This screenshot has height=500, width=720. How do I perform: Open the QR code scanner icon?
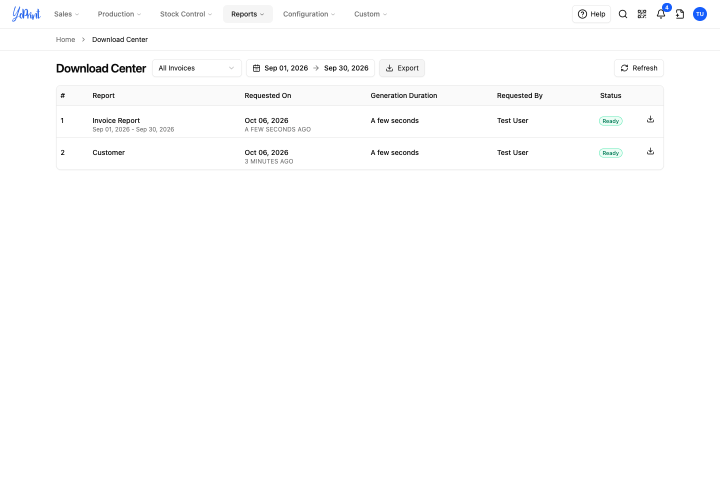[x=642, y=14]
